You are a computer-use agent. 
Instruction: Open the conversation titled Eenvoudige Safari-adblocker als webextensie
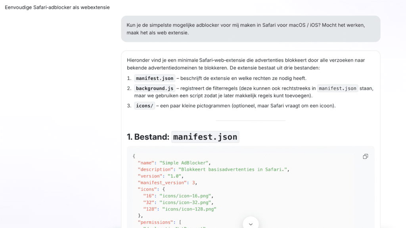pos(57,7)
